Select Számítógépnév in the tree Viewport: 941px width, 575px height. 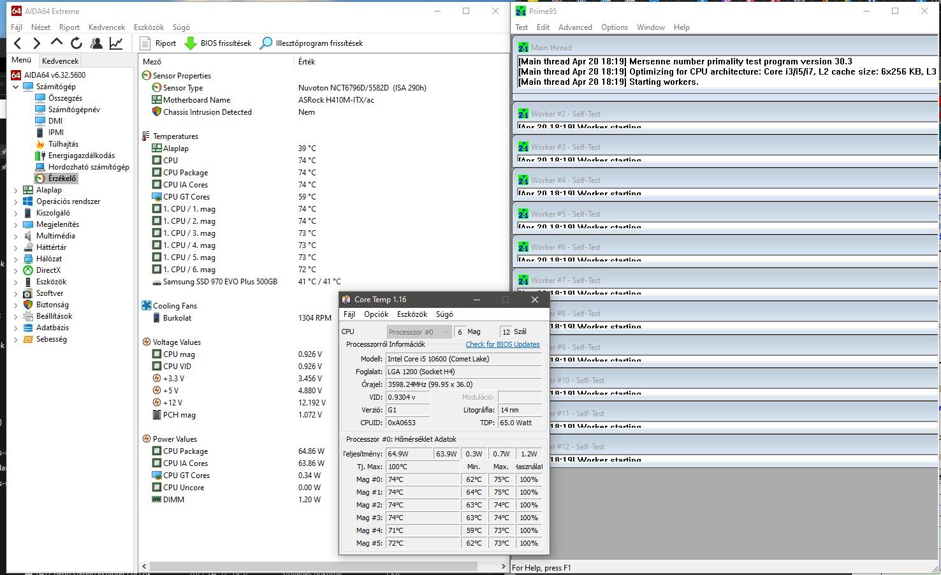coord(74,110)
